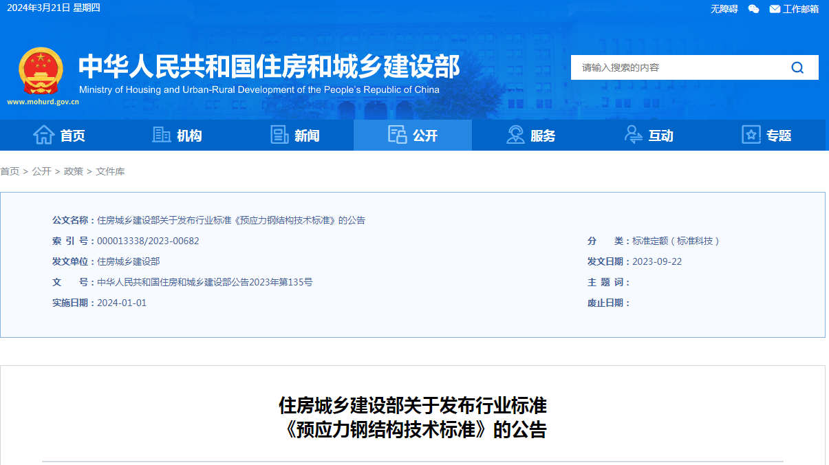Open the 无障碍 accessibility link
The image size is (829, 465).
coord(724,9)
